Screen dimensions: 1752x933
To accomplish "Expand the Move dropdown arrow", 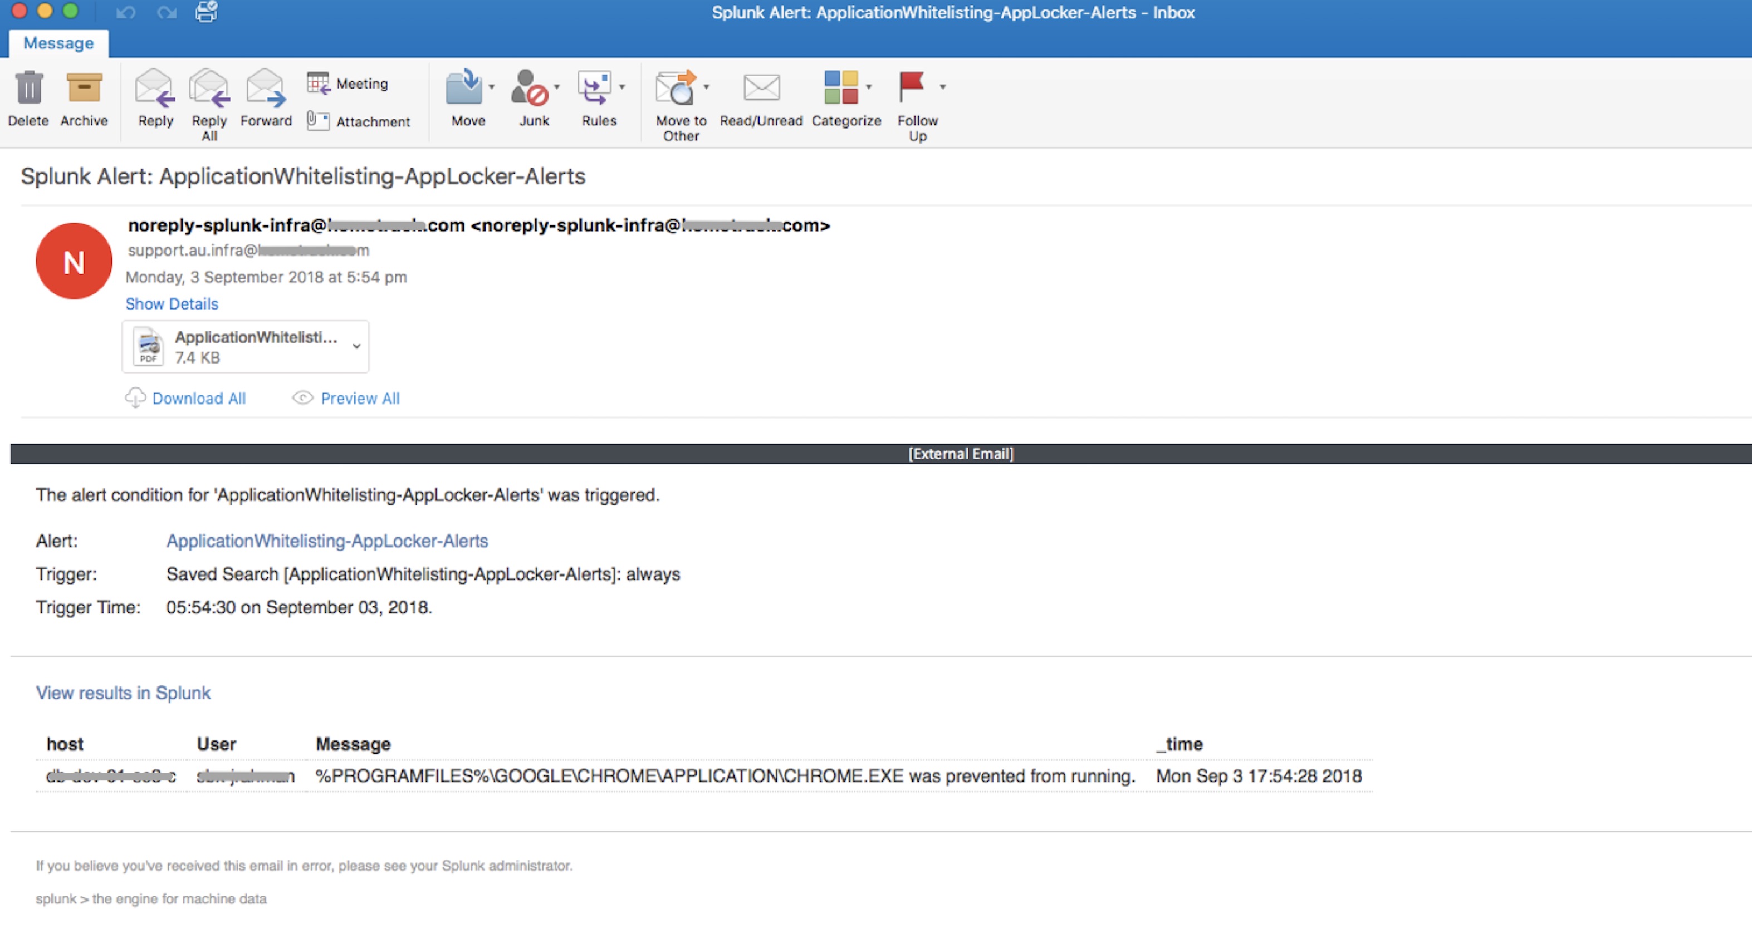I will point(491,87).
